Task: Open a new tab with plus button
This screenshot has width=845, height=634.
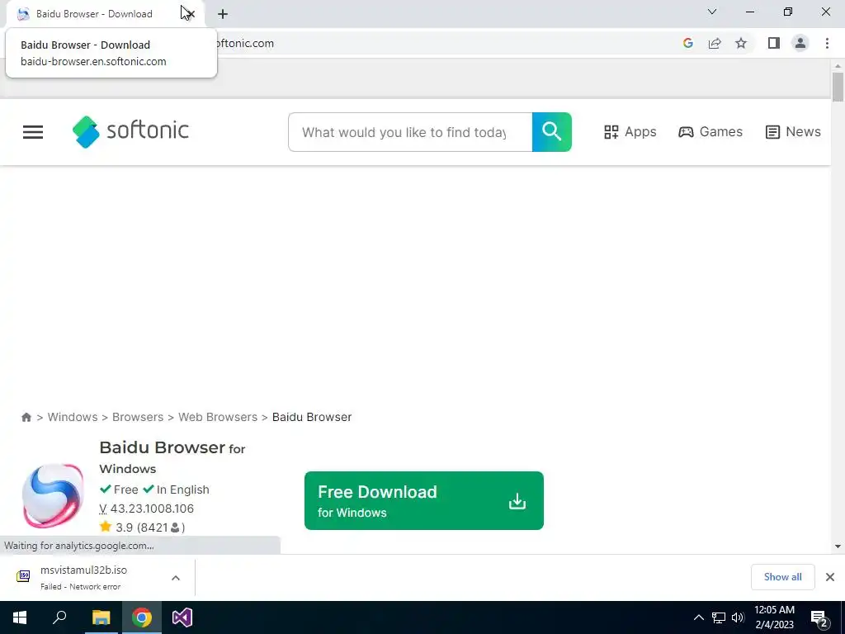Action: tap(223, 14)
